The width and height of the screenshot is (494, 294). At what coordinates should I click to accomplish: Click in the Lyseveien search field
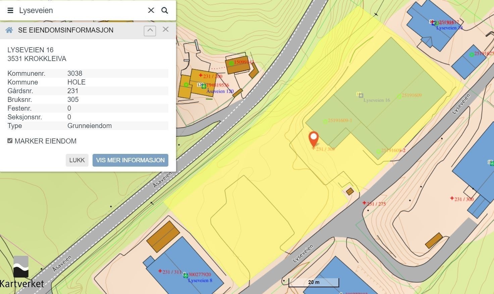click(80, 10)
